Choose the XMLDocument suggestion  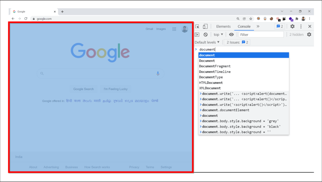244,88
